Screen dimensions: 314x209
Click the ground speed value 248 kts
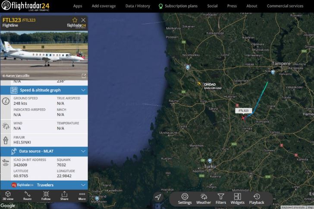pos(20,103)
